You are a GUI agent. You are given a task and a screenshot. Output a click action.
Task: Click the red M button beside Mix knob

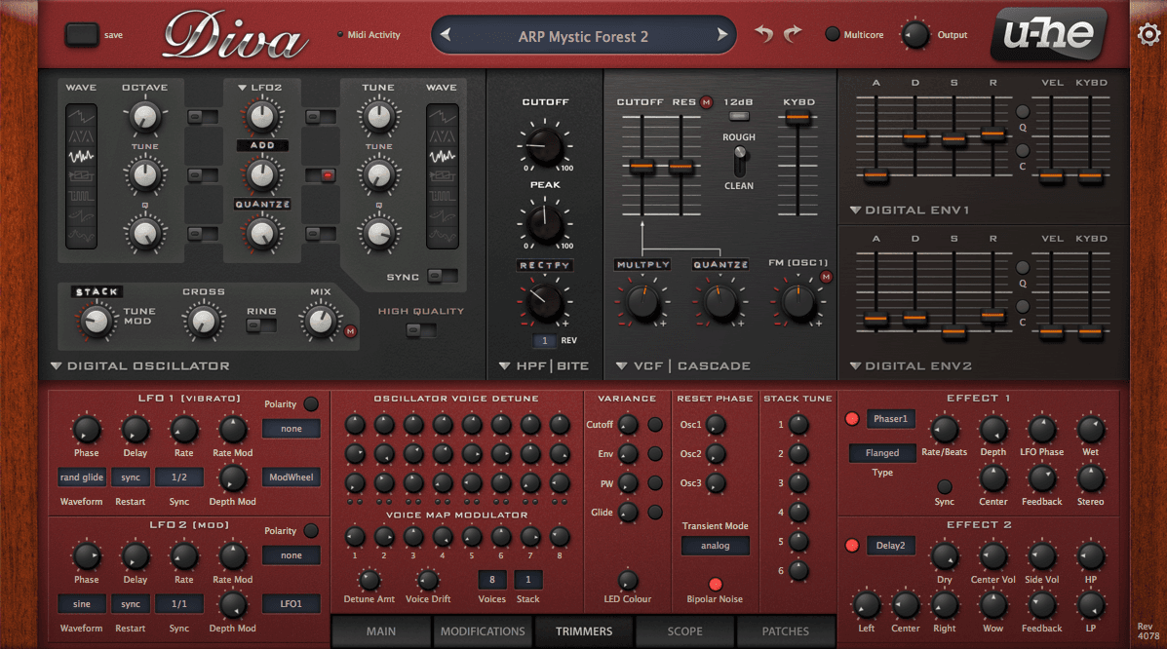(351, 331)
